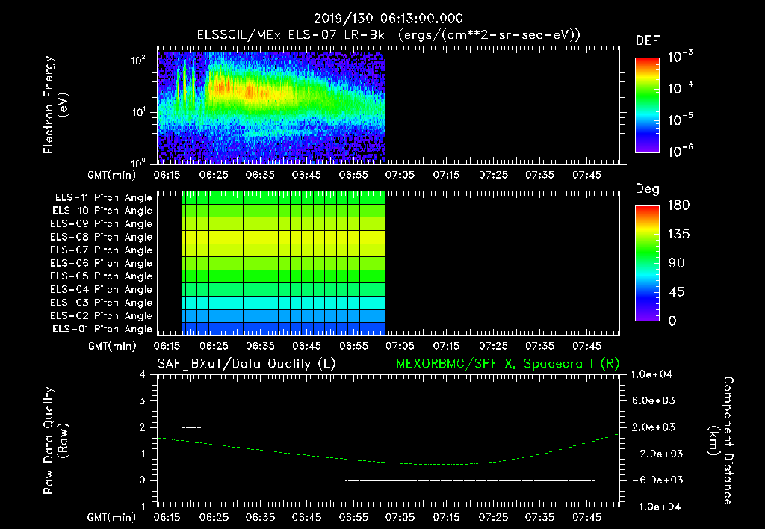Screen dimensions: 765x529
Task: Select the 'ELS-06 Pitch Angle' row label
Action: (101, 263)
